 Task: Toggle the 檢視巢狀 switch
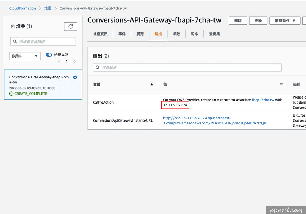(x=49, y=55)
